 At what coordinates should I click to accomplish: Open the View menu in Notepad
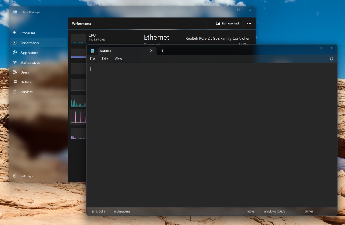[x=118, y=59]
